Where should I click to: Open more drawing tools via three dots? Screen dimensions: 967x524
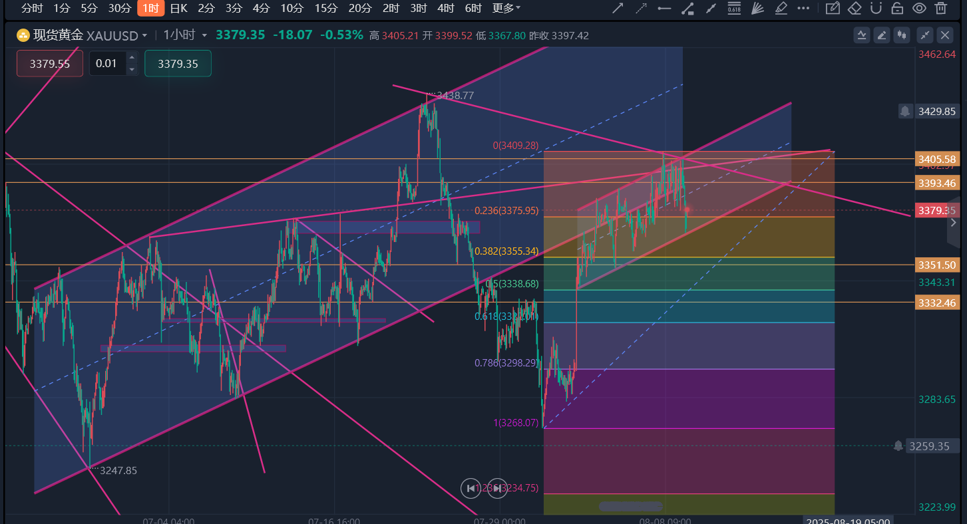[803, 9]
